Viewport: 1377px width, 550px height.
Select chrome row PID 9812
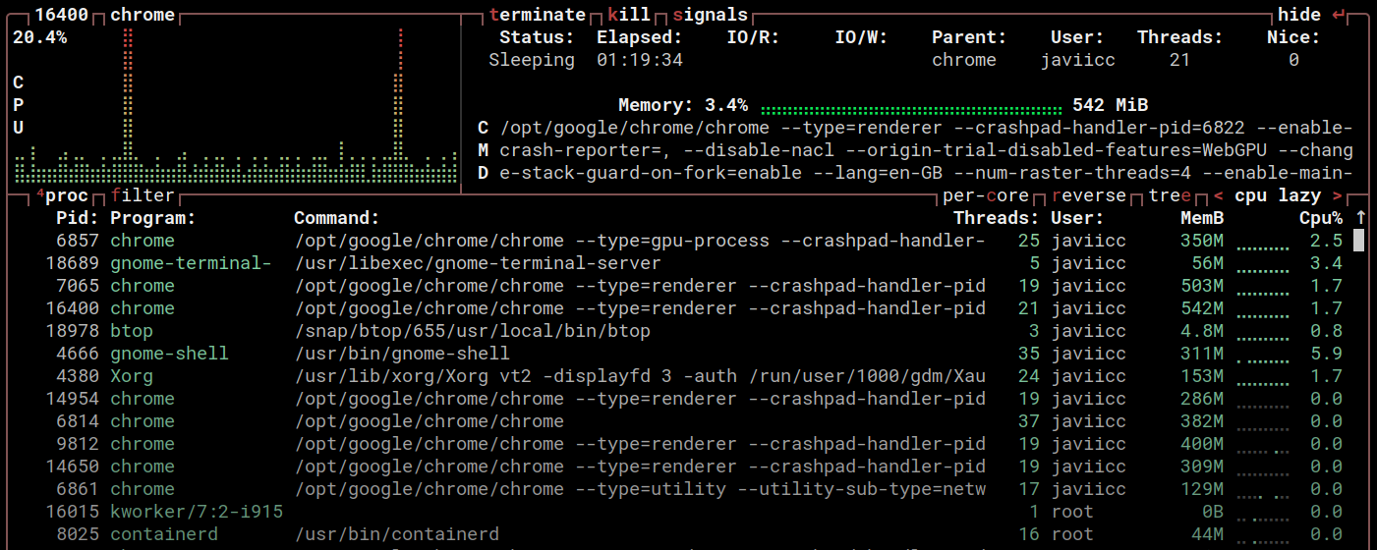(677, 444)
